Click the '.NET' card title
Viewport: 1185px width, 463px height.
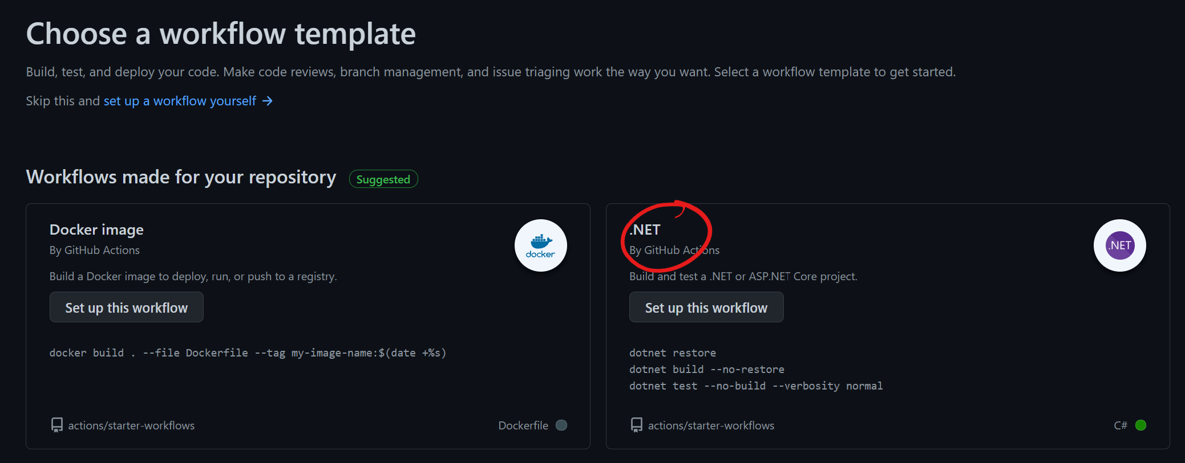click(645, 230)
